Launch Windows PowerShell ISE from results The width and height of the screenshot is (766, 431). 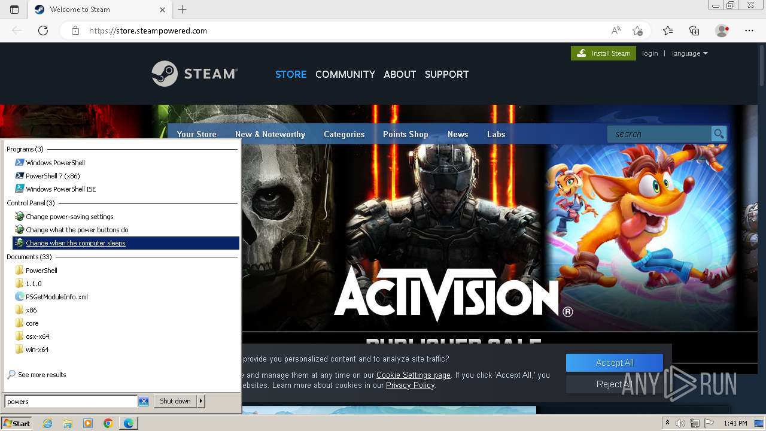pos(60,189)
